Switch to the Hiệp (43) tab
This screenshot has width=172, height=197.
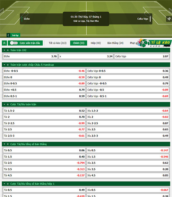pyautogui.click(x=96, y=43)
